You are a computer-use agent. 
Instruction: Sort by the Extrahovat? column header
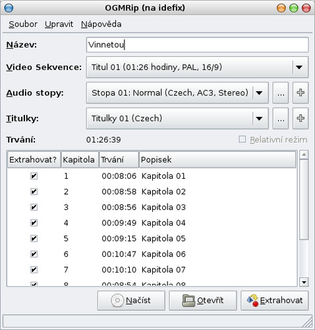(x=34, y=160)
